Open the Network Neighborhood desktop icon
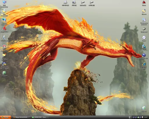The width and height of the screenshot is (149, 119). (x=4, y=22)
